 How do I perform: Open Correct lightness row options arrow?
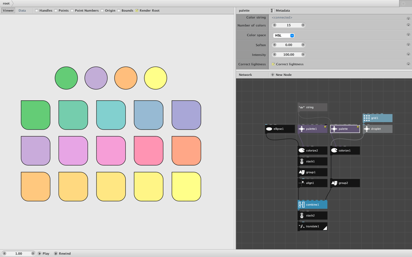[408, 64]
